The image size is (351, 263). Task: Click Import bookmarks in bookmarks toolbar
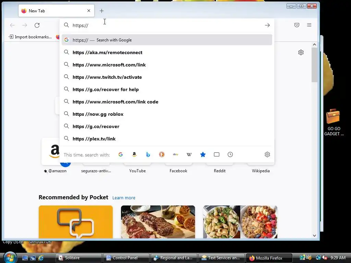(30, 37)
